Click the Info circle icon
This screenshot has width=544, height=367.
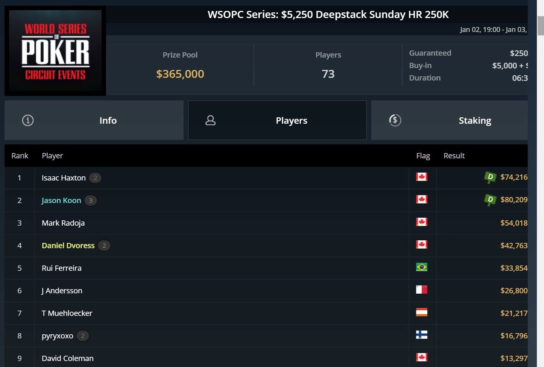[28, 120]
